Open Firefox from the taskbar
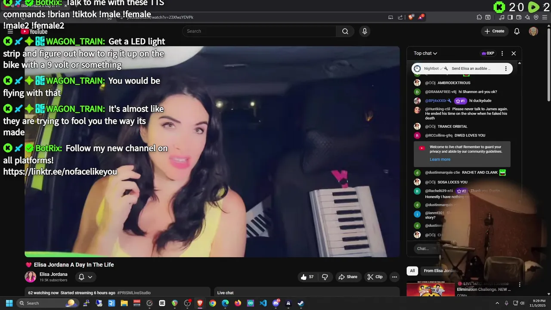 pyautogui.click(x=238, y=303)
